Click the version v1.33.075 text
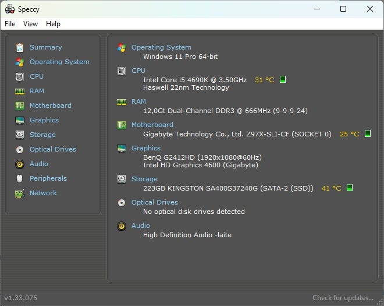The width and height of the screenshot is (384, 306). tap(21, 298)
